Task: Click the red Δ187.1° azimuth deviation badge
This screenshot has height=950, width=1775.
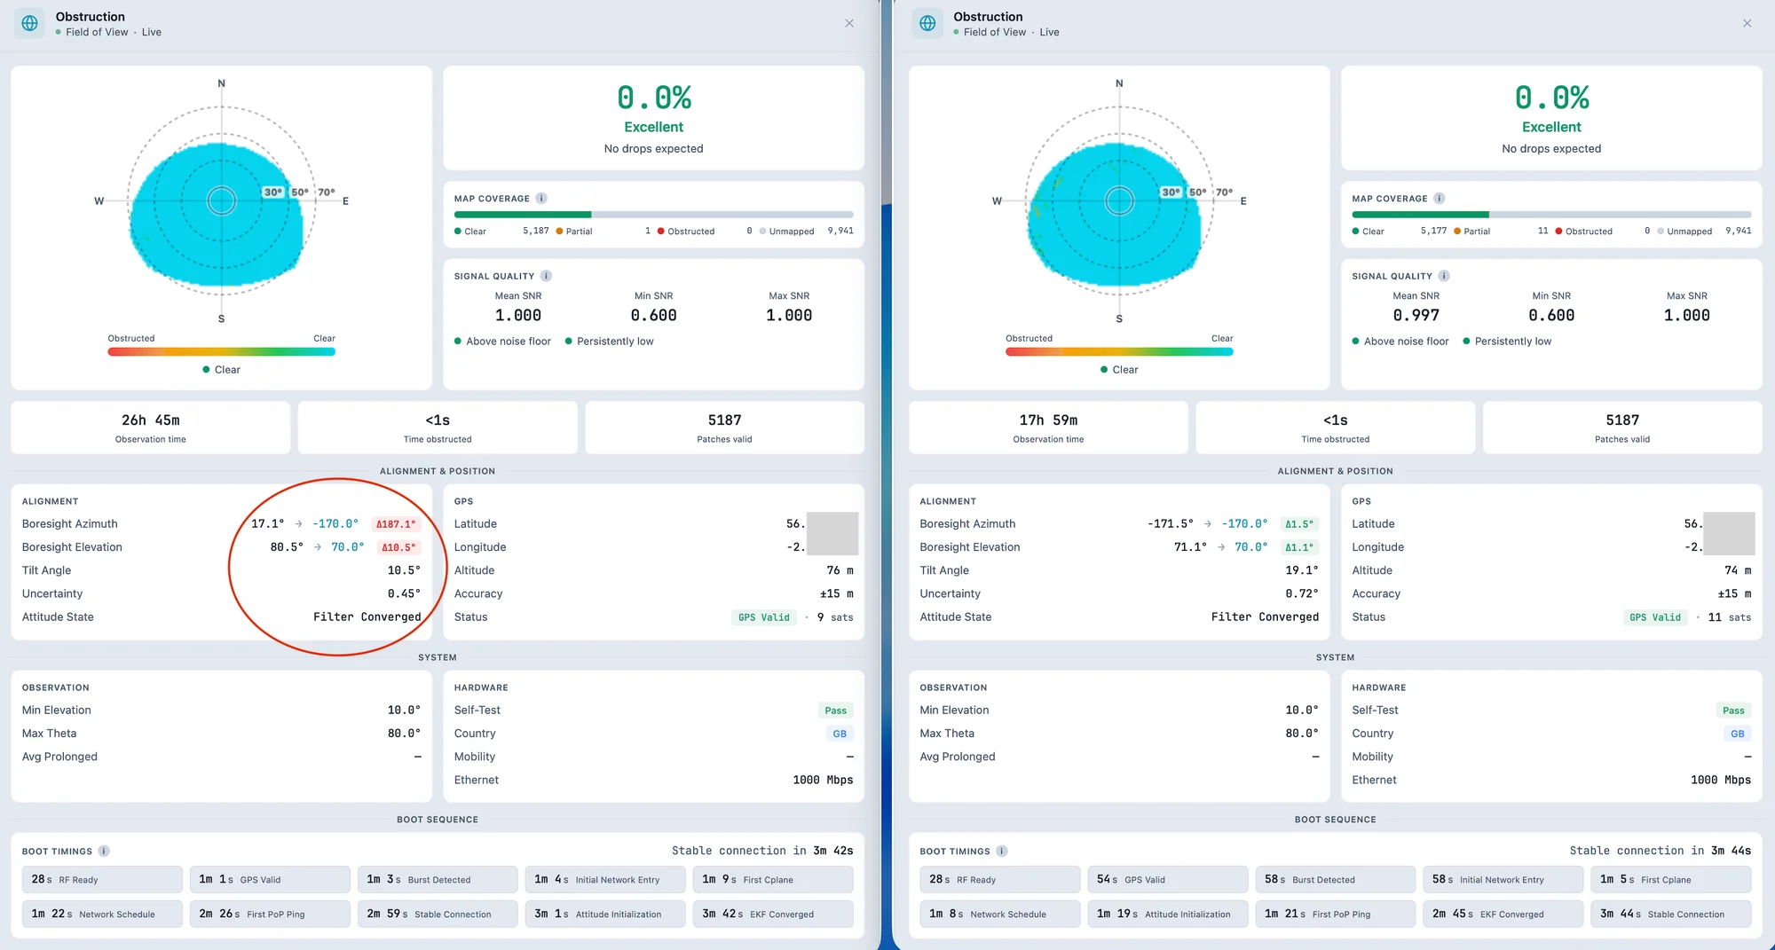Action: point(396,524)
